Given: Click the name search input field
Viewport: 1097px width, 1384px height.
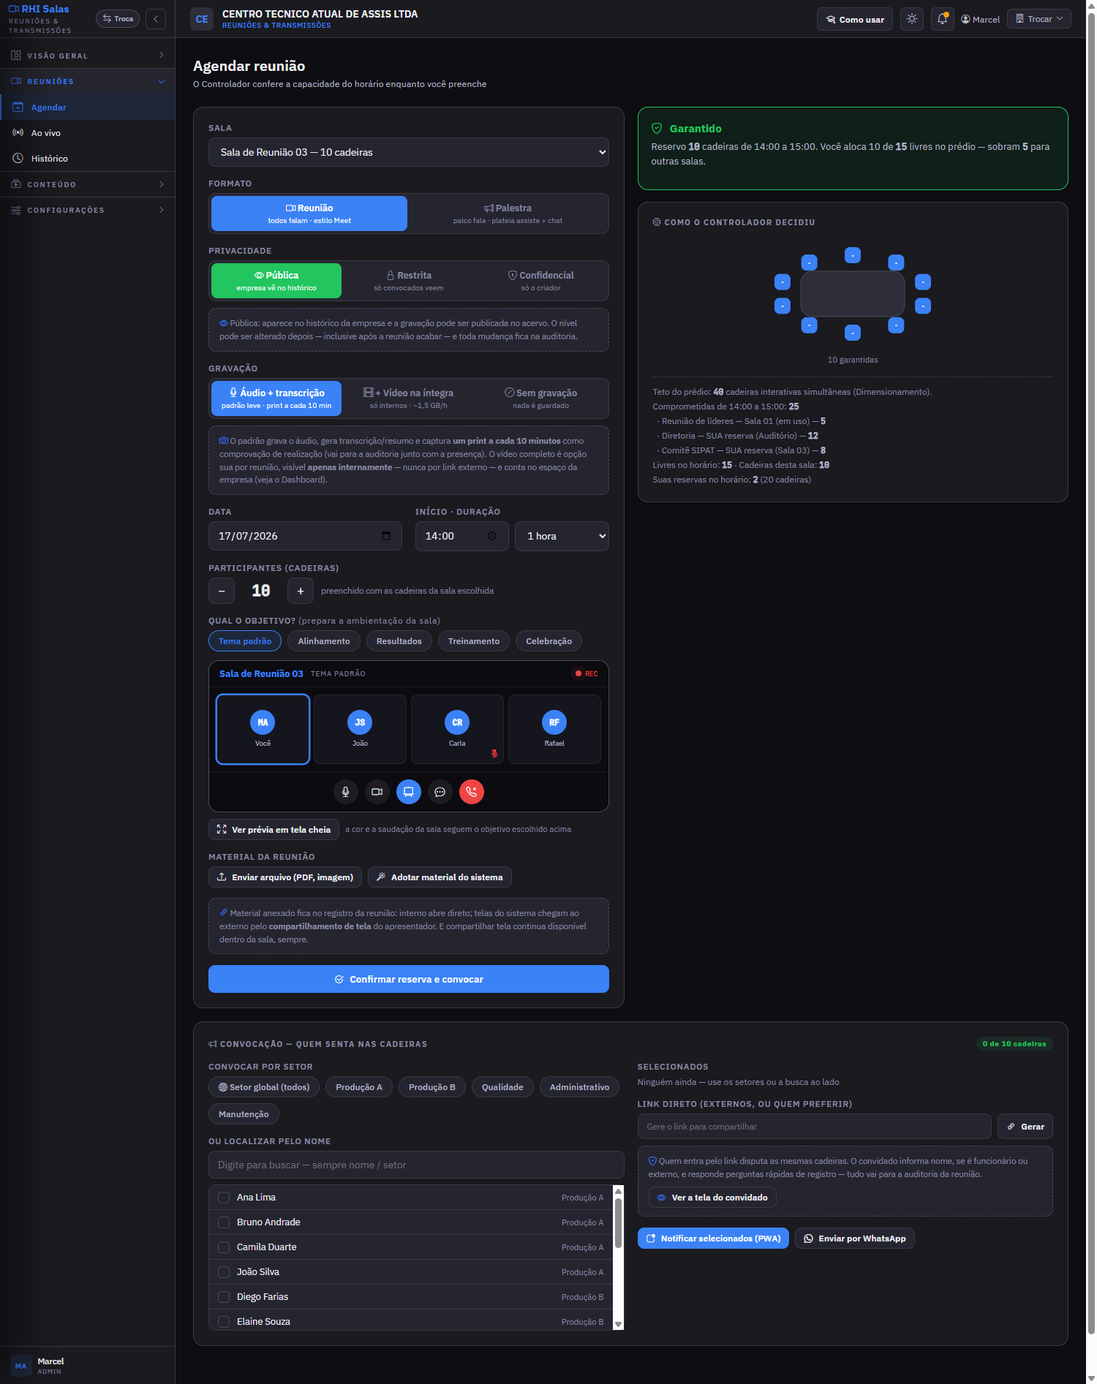Looking at the screenshot, I should pos(416,1165).
